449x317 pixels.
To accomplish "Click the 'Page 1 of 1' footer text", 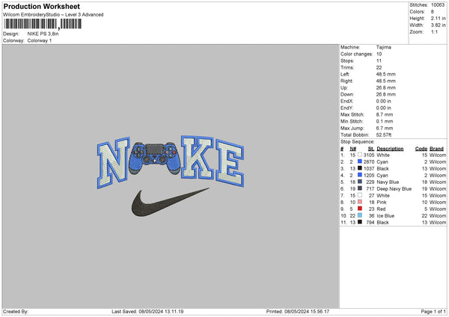I will coord(433,312).
